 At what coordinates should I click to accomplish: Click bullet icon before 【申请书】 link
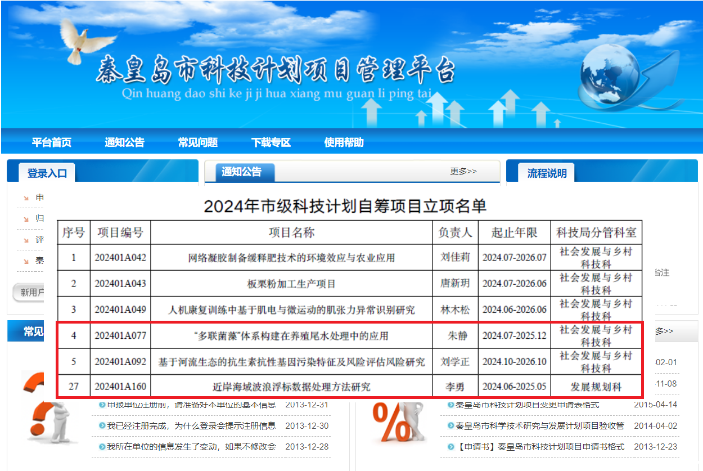[451, 447]
